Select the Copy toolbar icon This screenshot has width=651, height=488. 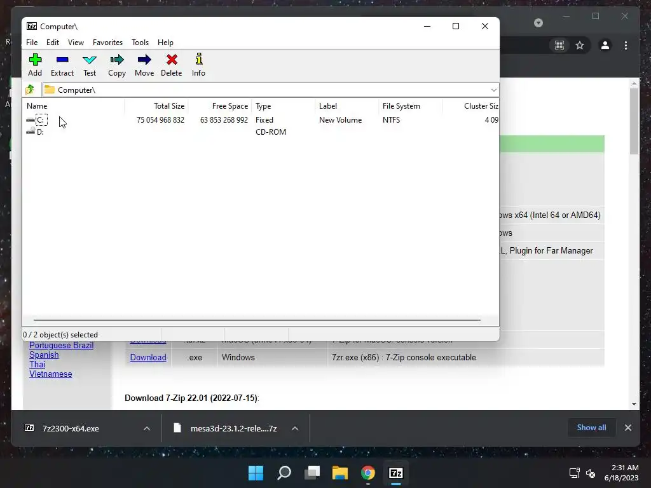[117, 65]
